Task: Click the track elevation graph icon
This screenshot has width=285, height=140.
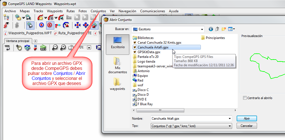Action: 69,17
